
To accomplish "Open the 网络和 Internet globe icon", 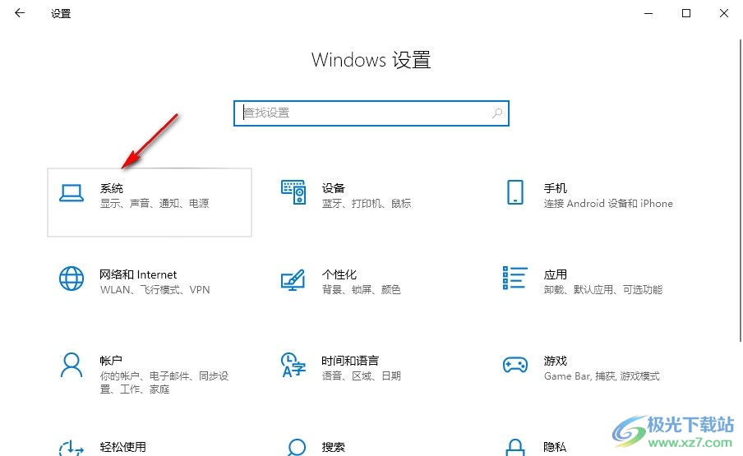I will [x=72, y=279].
